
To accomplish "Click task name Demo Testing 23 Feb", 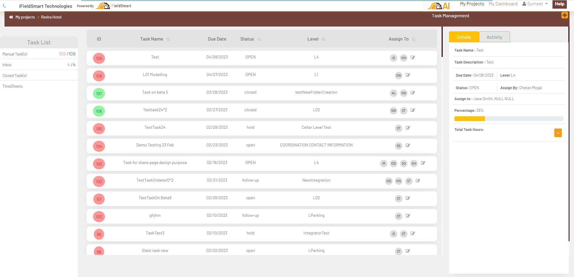I will point(155,145).
